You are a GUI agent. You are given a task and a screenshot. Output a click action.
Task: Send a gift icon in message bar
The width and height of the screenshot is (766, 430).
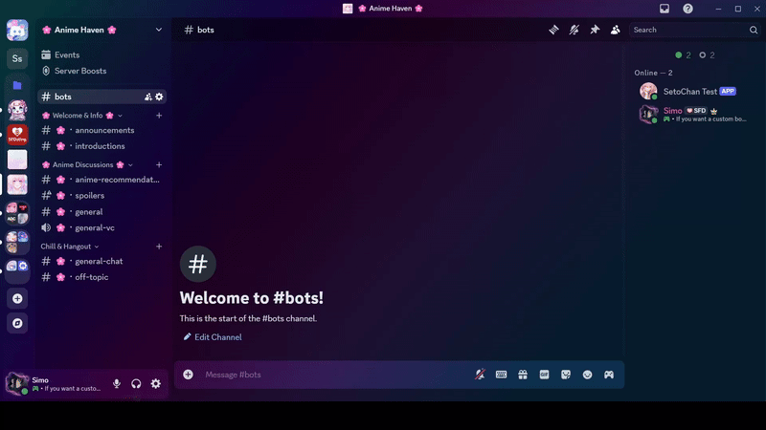click(x=523, y=375)
